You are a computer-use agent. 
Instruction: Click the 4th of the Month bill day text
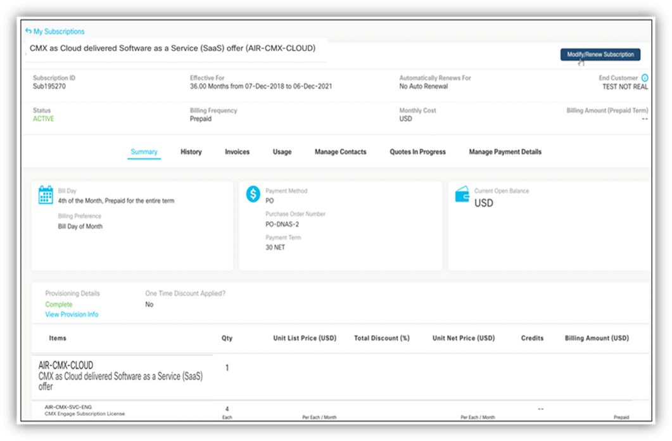click(x=116, y=201)
